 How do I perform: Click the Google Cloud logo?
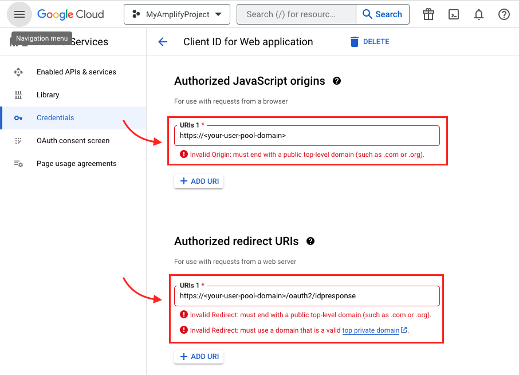click(x=70, y=14)
